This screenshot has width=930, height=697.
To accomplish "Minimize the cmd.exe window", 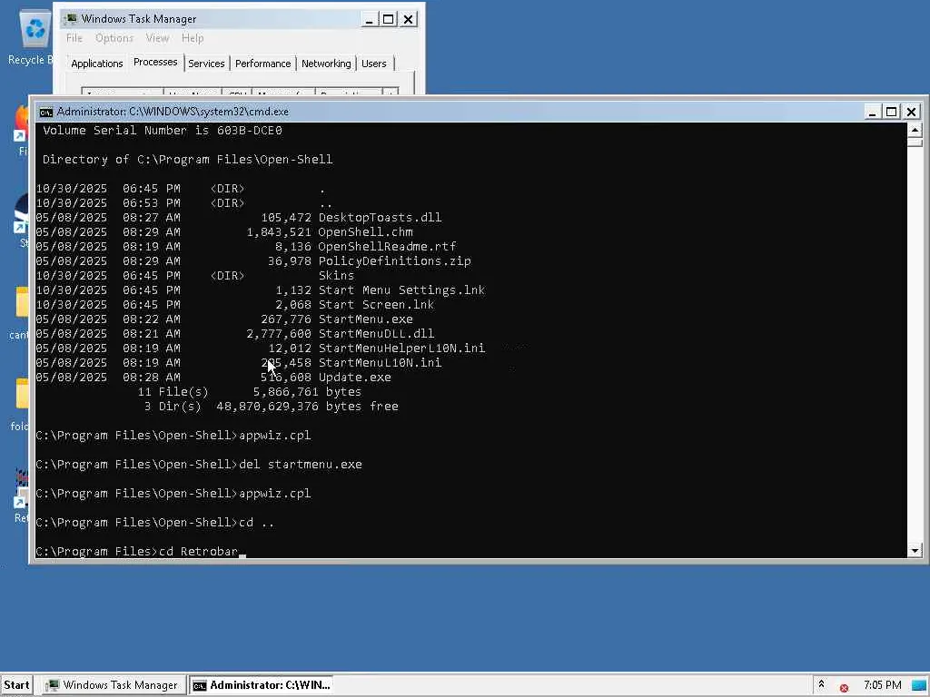I will (x=872, y=112).
